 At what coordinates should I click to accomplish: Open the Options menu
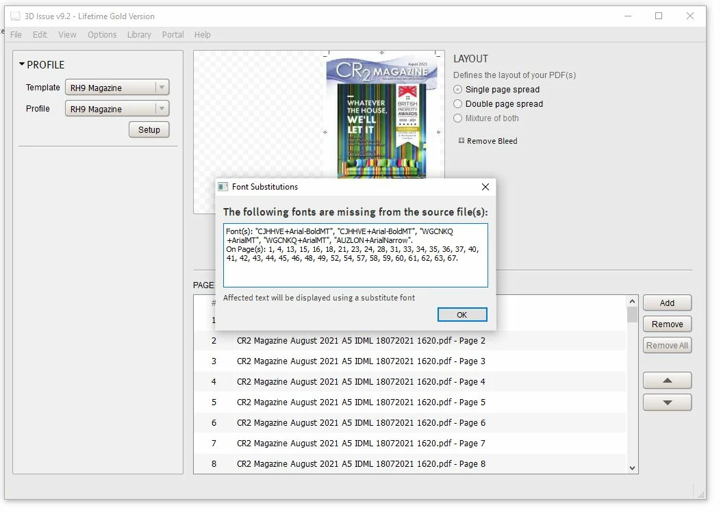102,34
